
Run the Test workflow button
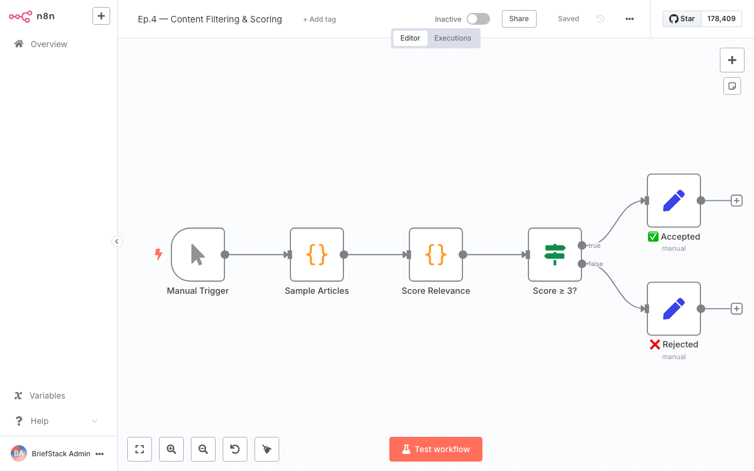[x=435, y=449]
